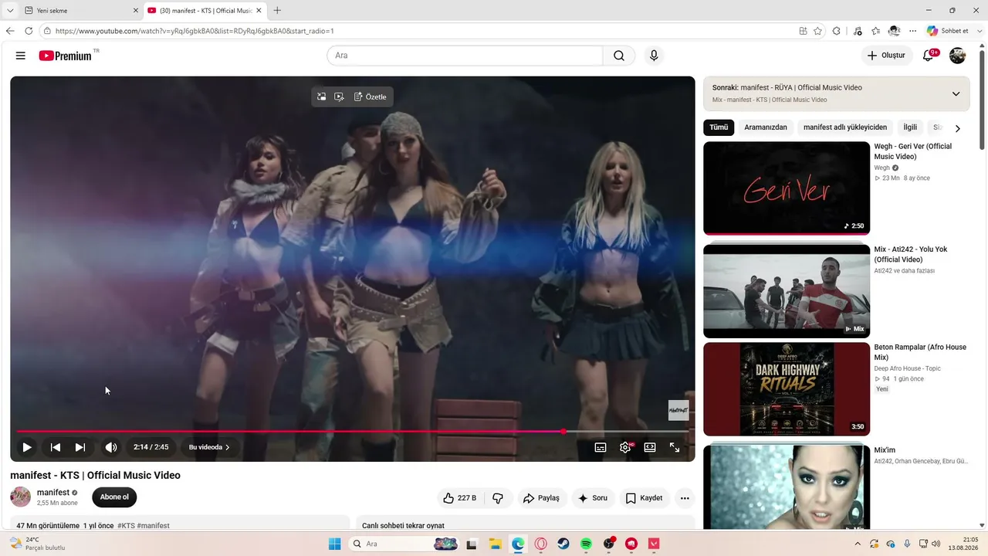988x556 pixels.
Task: Go back to the previous page
Action: click(x=10, y=31)
